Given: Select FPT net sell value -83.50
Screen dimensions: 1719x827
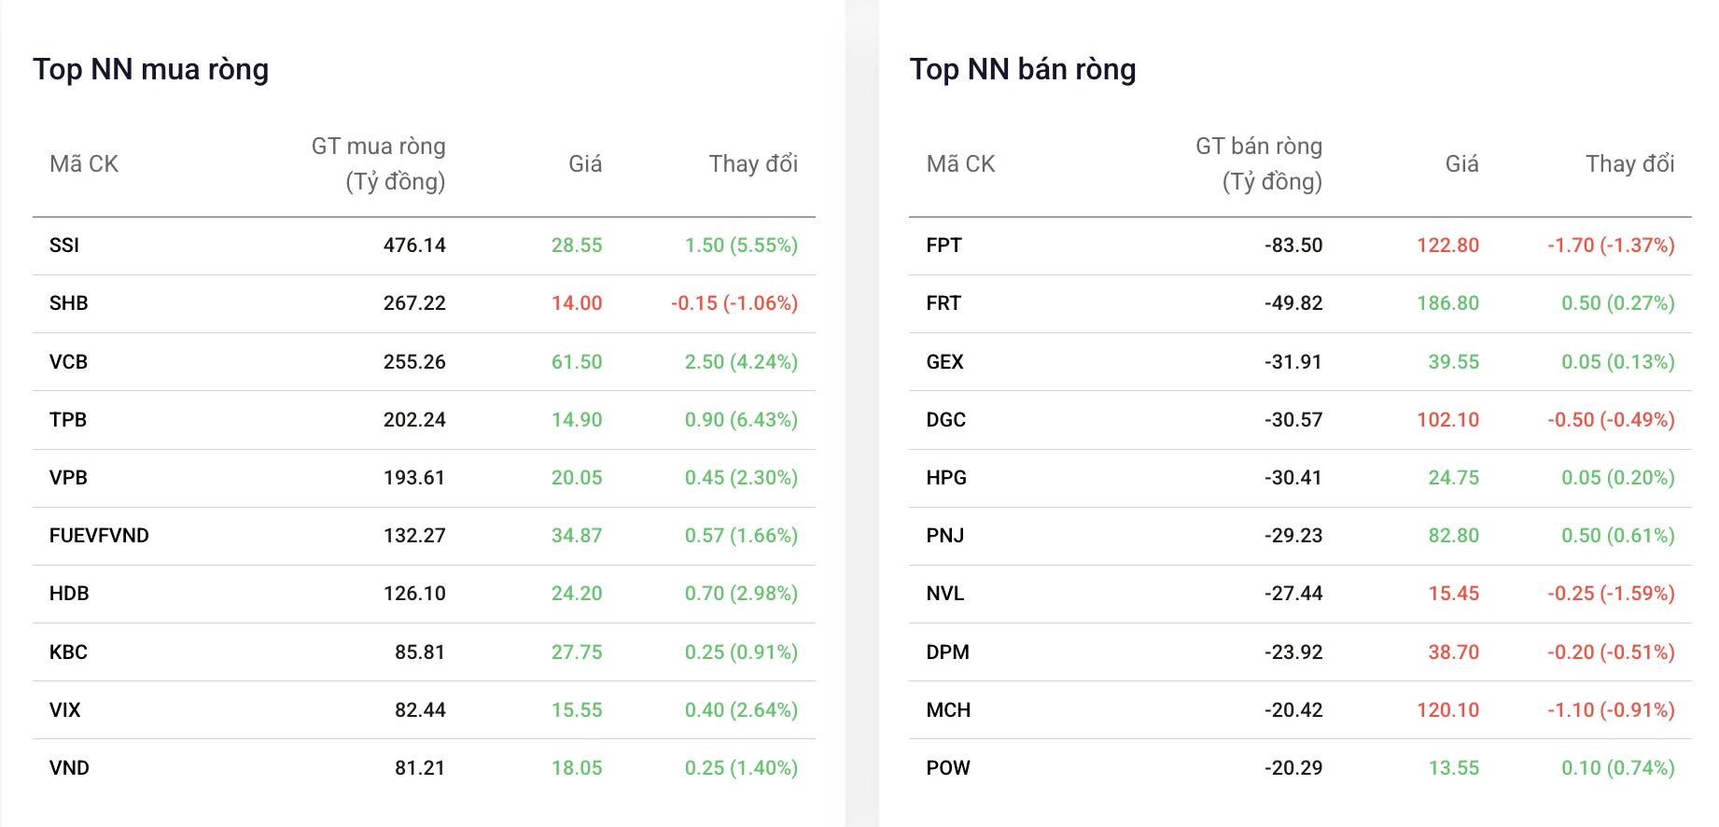Looking at the screenshot, I should (x=1293, y=245).
